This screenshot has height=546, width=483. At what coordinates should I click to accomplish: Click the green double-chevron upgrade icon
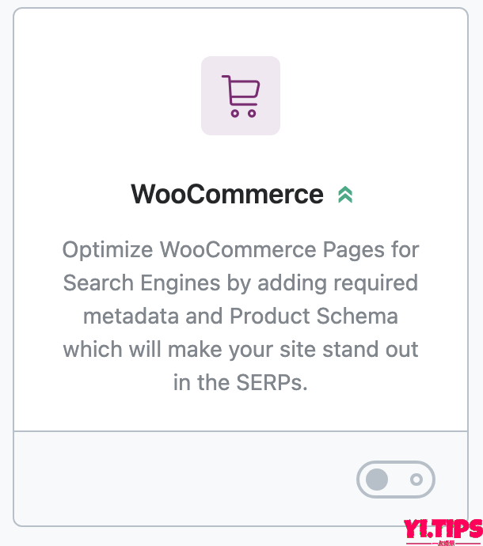click(344, 194)
